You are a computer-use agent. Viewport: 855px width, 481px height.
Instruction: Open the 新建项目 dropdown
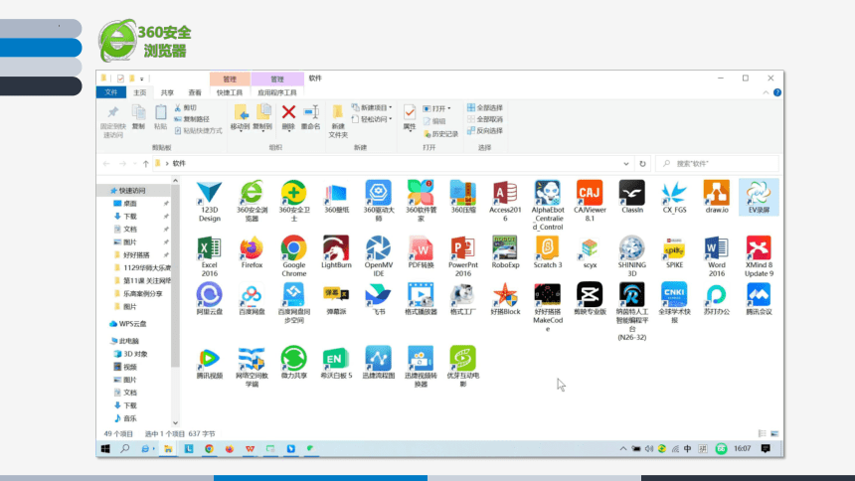coord(372,107)
